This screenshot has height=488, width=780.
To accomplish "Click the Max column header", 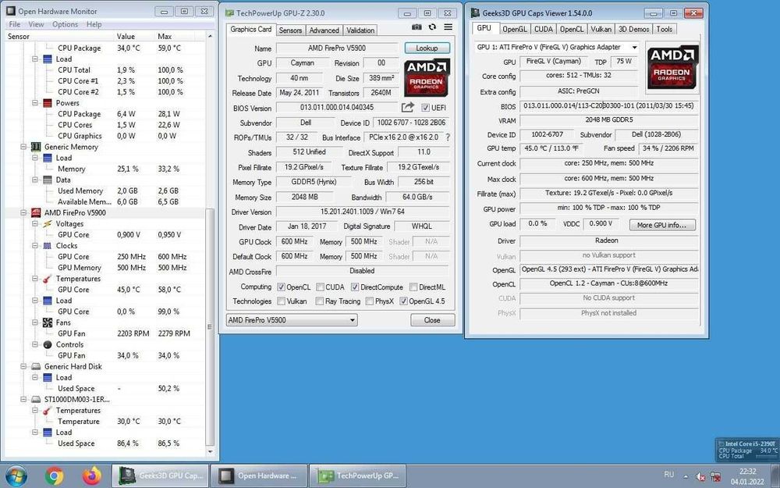I will [x=165, y=37].
